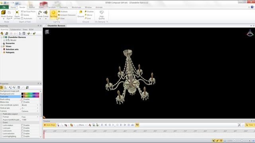Toggle Ambient Occlusion lighting
Screen dimensions: 255x143
pyautogui.click(x=67, y=15)
